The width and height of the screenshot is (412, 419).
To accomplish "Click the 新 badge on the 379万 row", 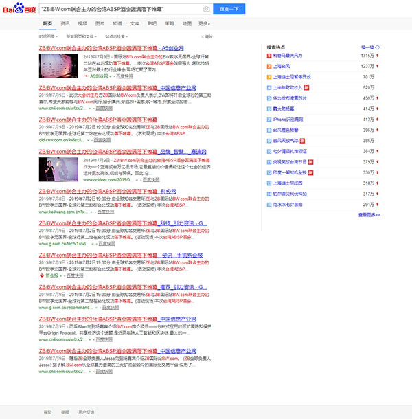I will pyautogui.click(x=311, y=162).
